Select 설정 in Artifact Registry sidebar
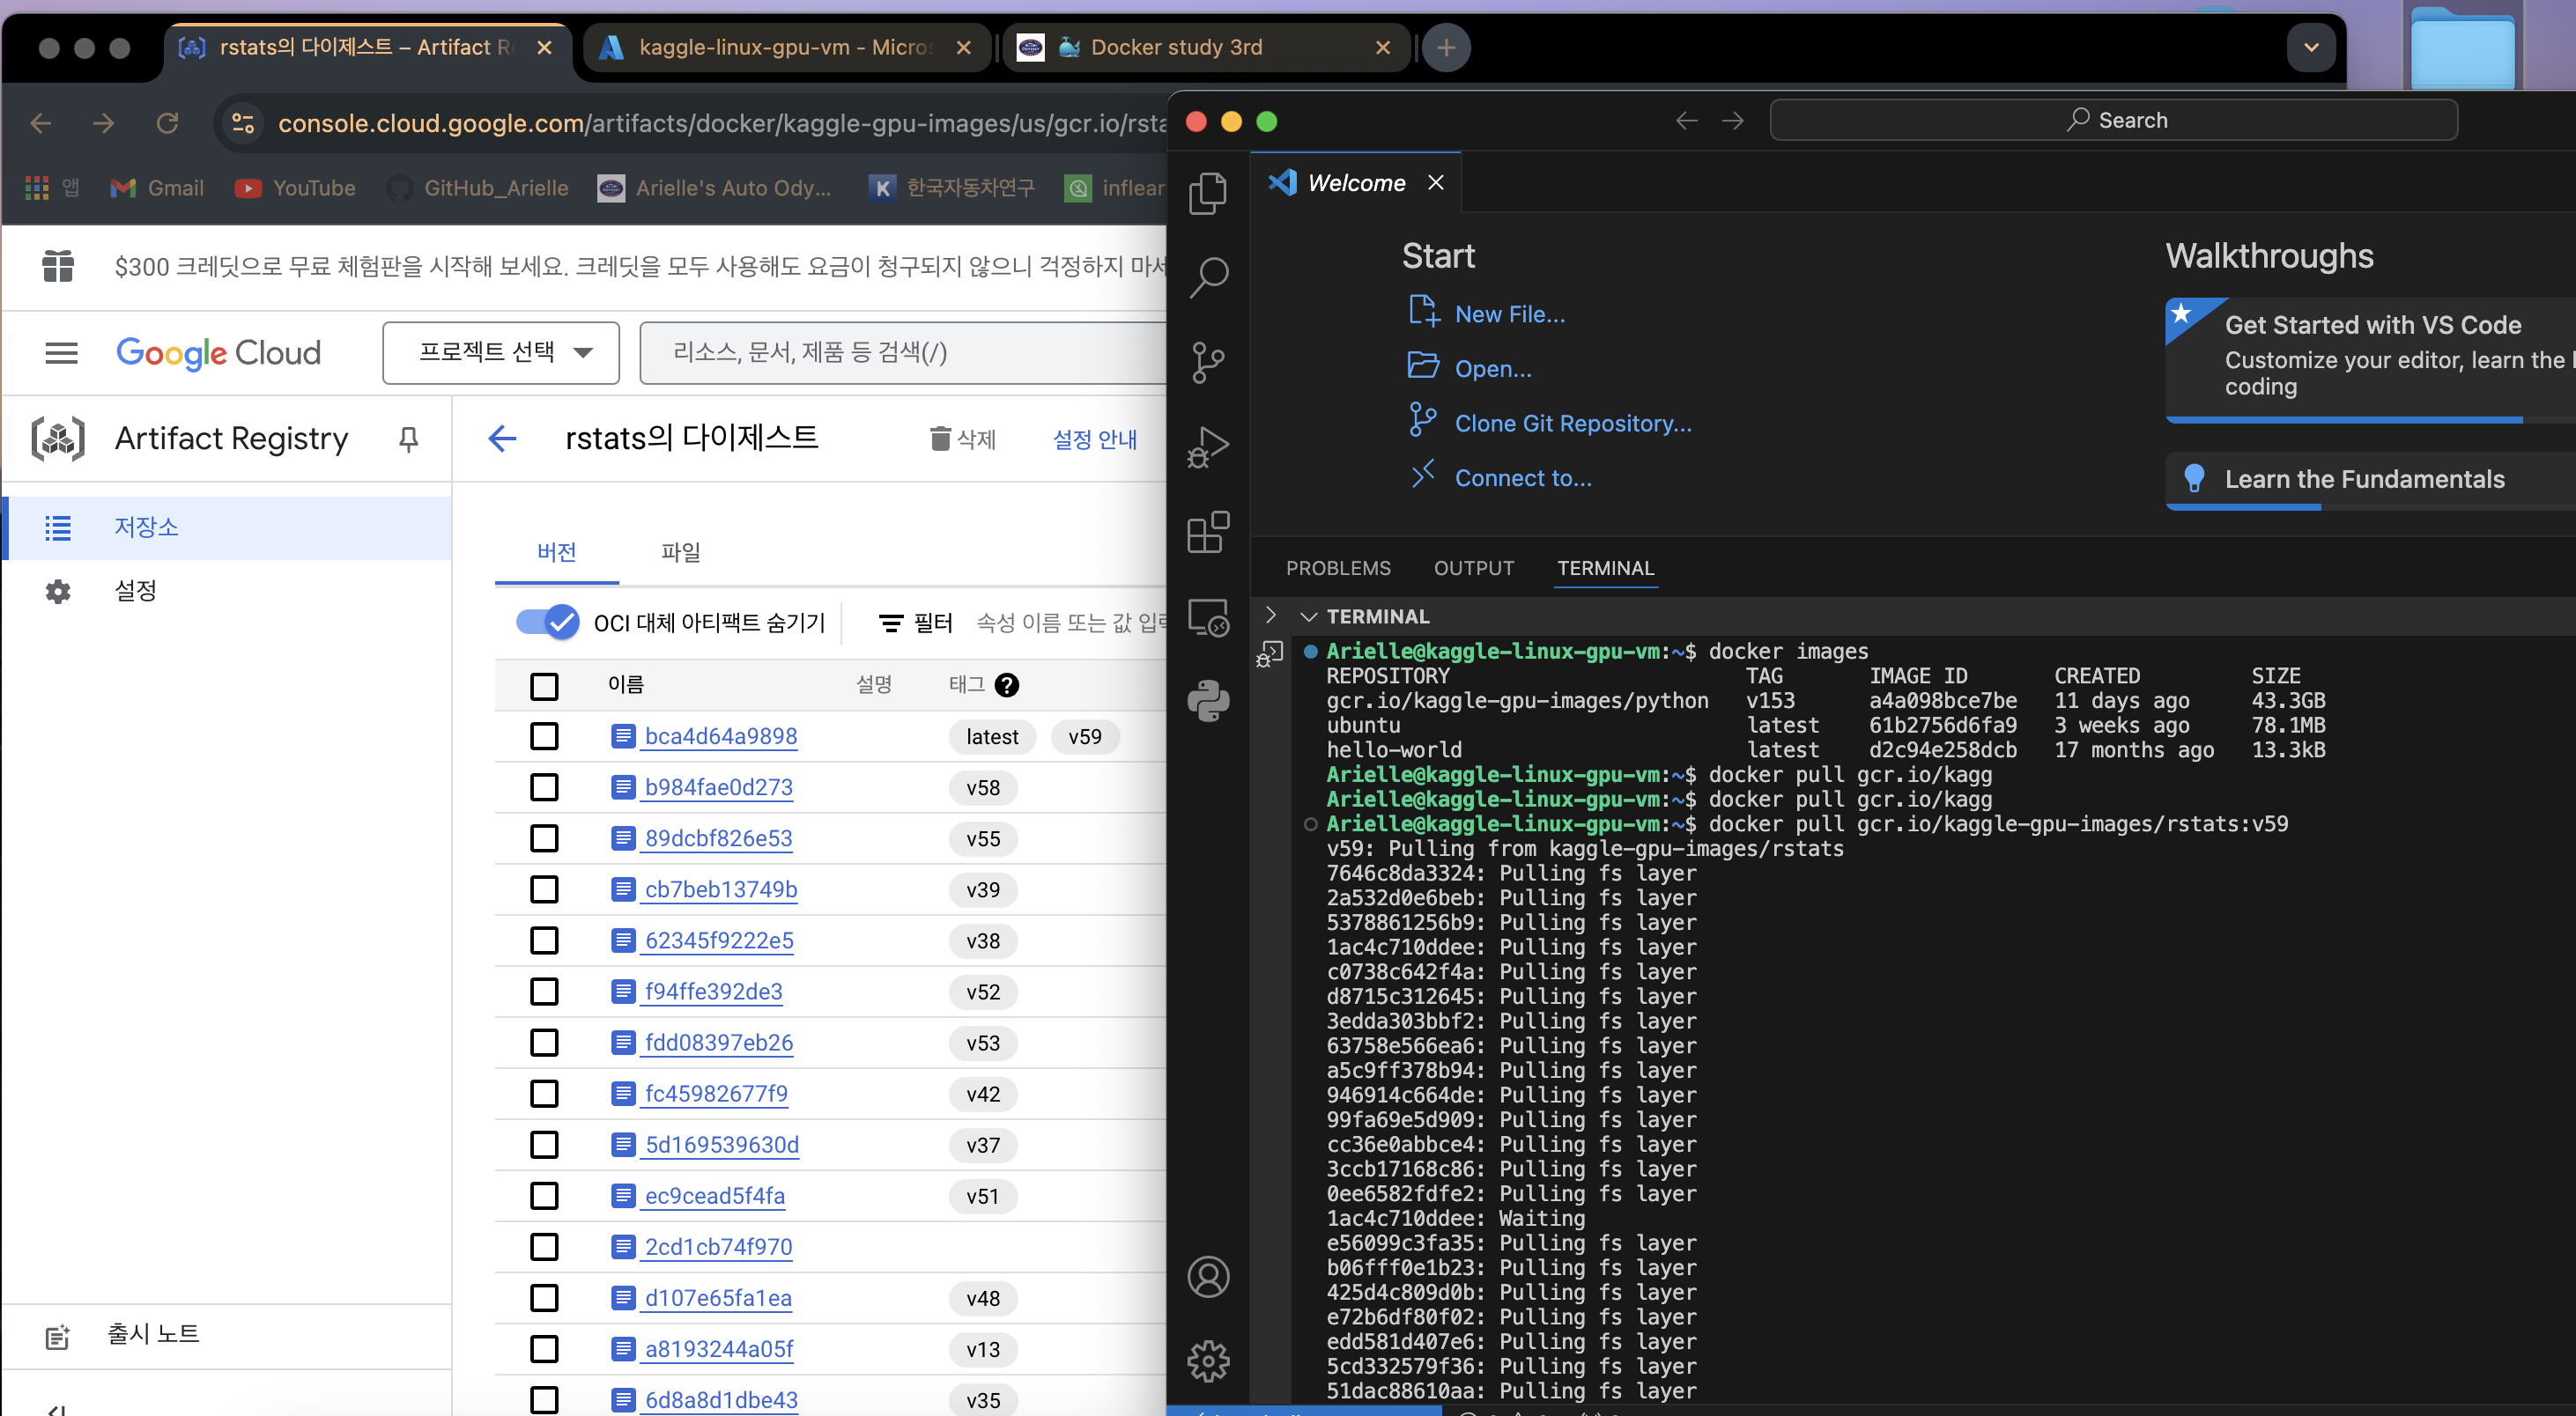 227,591
